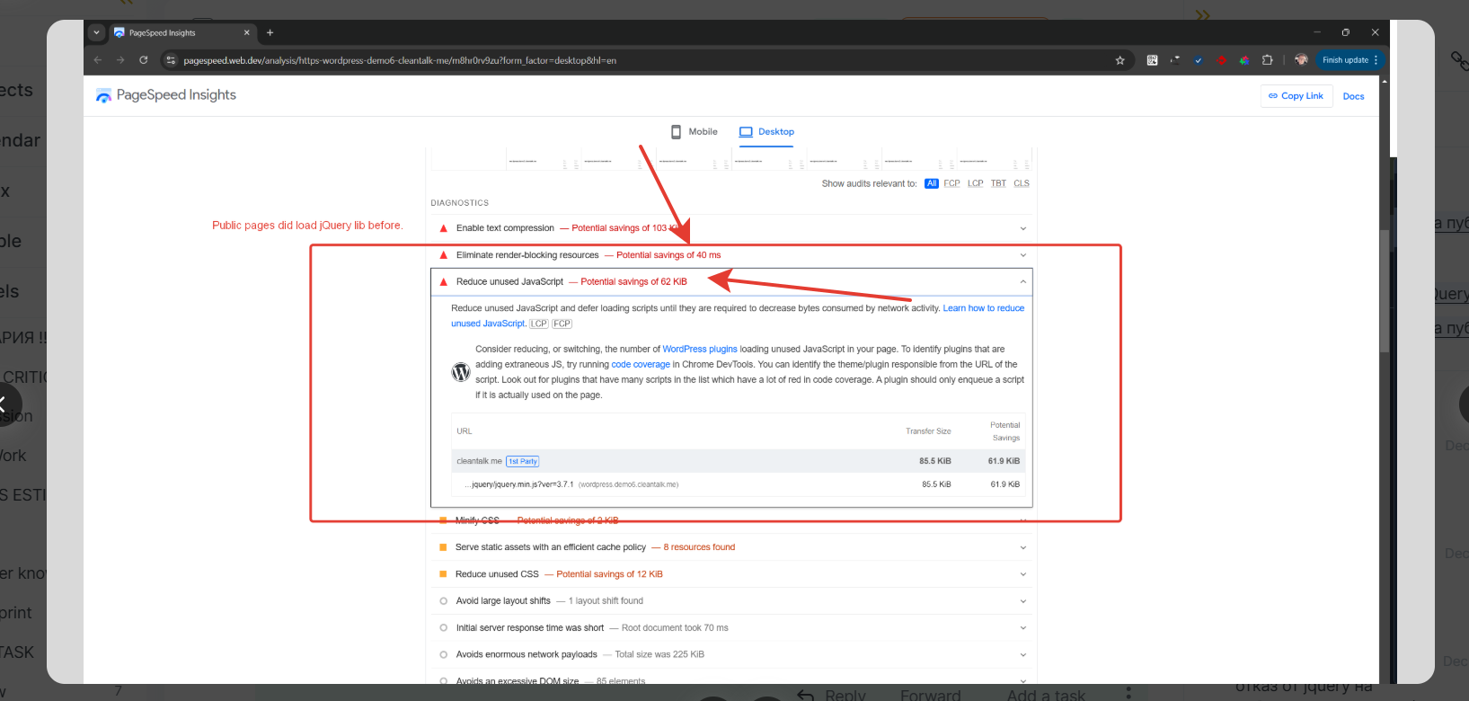This screenshot has width=1469, height=701.
Task: Click the PageSpeed Insights logo
Action: click(x=166, y=95)
